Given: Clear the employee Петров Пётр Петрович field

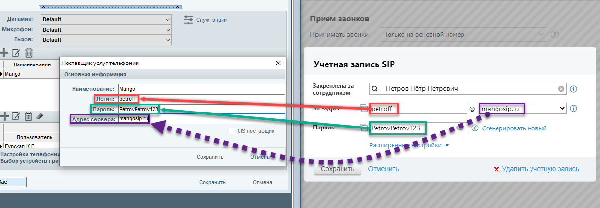Looking at the screenshot, I should (x=561, y=89).
